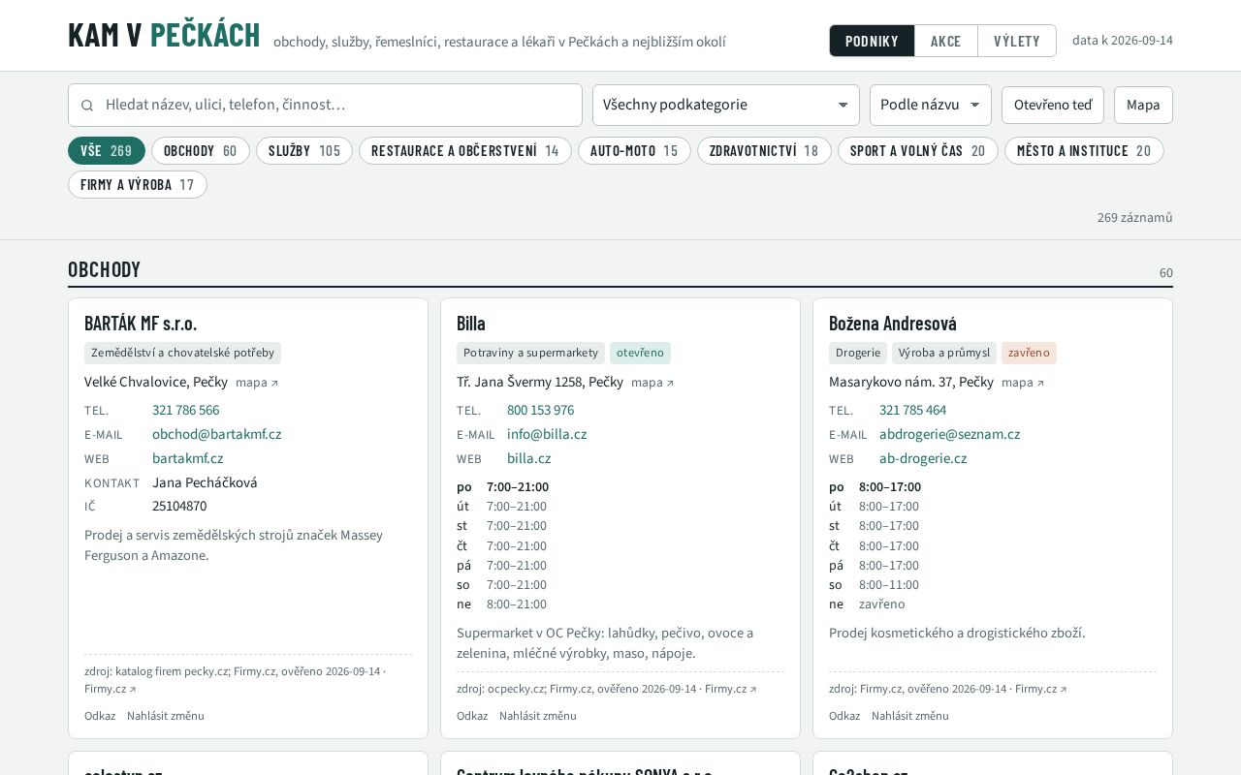Filter by Služby category
Image resolution: width=1241 pixels, height=775 pixels.
(x=304, y=150)
